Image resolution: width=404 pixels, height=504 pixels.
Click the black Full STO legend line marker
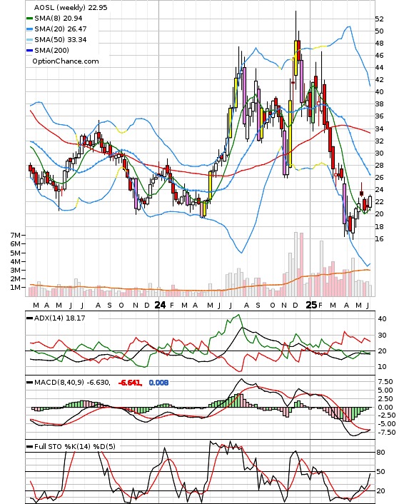(29, 446)
